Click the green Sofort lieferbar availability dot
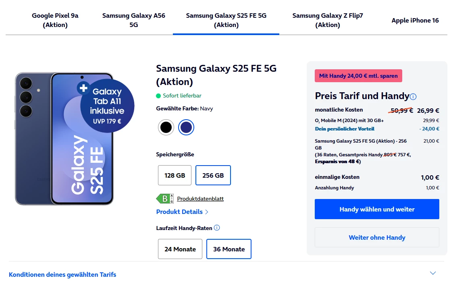This screenshot has height=282, width=453. click(x=158, y=96)
